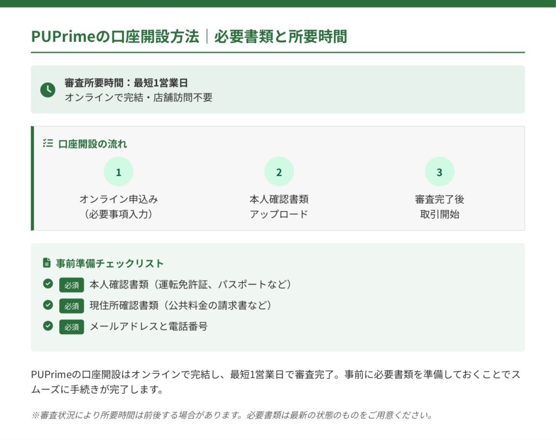Click the 必須 badge for 現住所確認書類
Viewport: 556px width, 440px height.
[x=72, y=306]
